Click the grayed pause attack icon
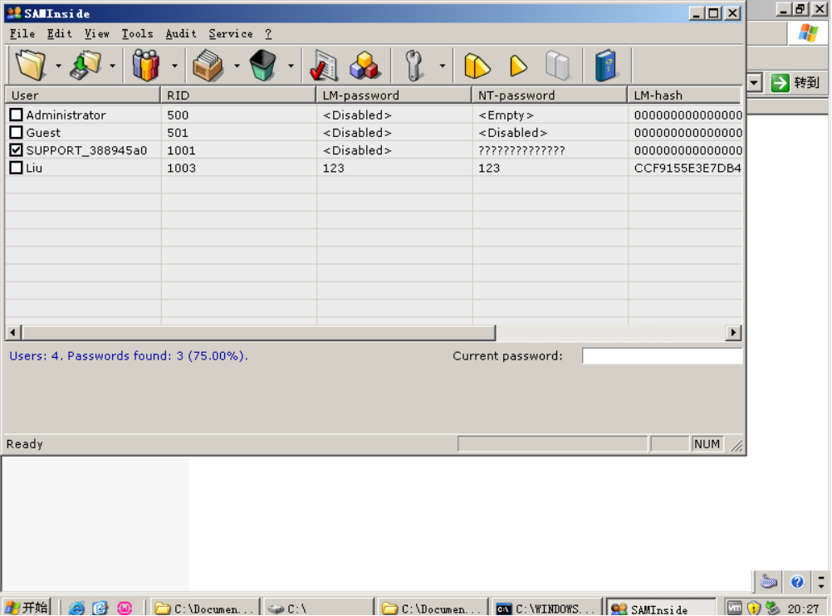The width and height of the screenshot is (832, 616). point(558,66)
